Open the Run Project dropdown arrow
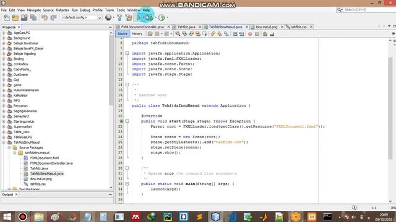This screenshot has width=396, height=222. pos(143,18)
